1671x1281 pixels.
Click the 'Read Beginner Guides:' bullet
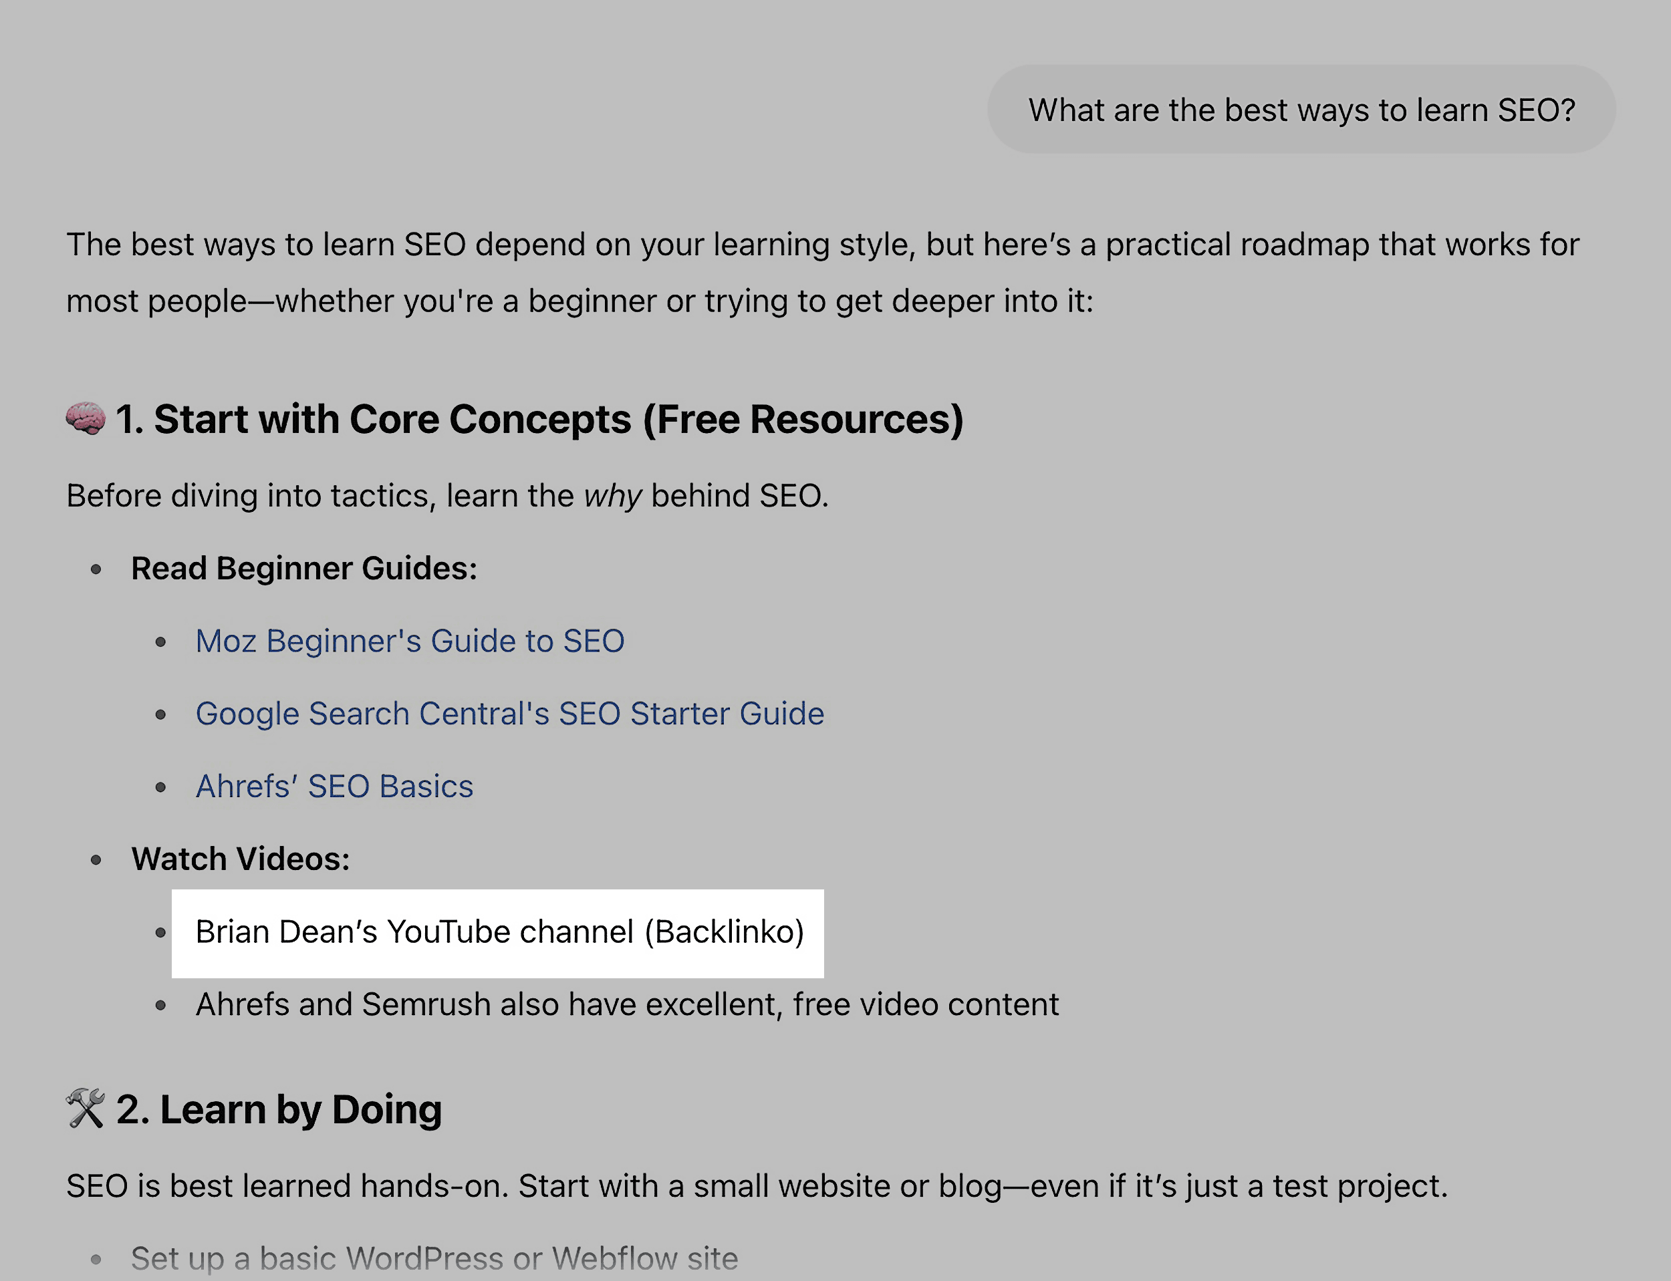pos(303,569)
